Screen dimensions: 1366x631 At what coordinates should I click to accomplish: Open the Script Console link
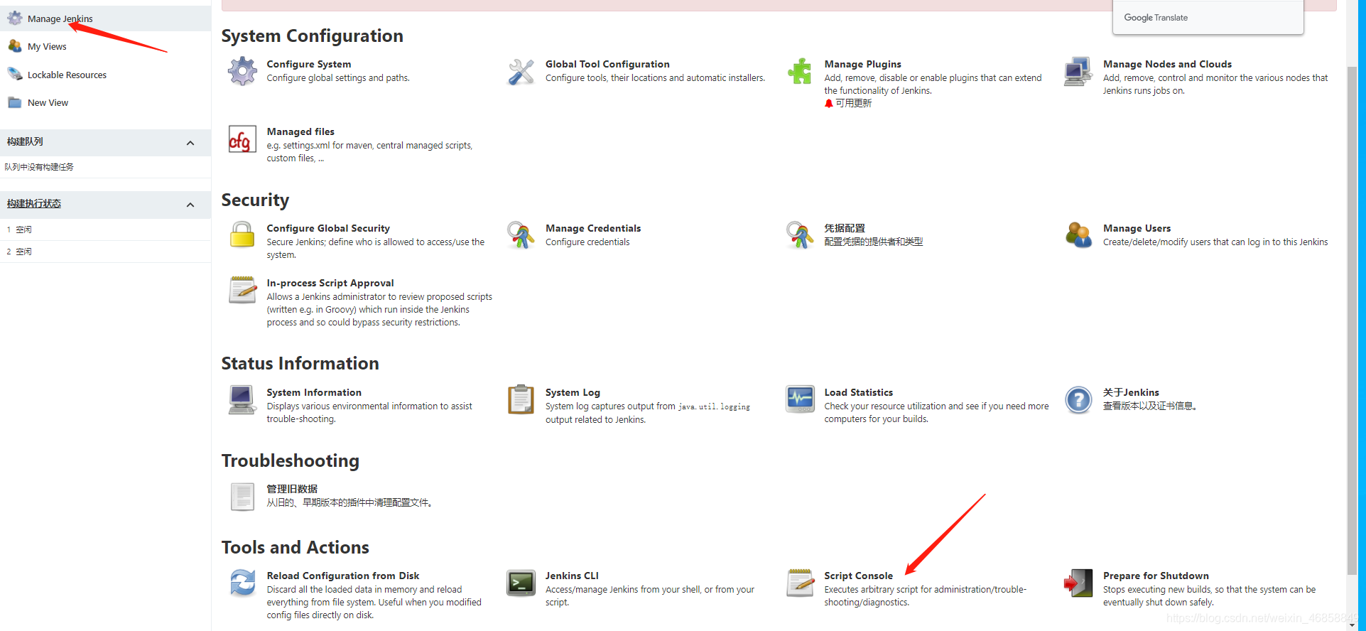point(858,576)
